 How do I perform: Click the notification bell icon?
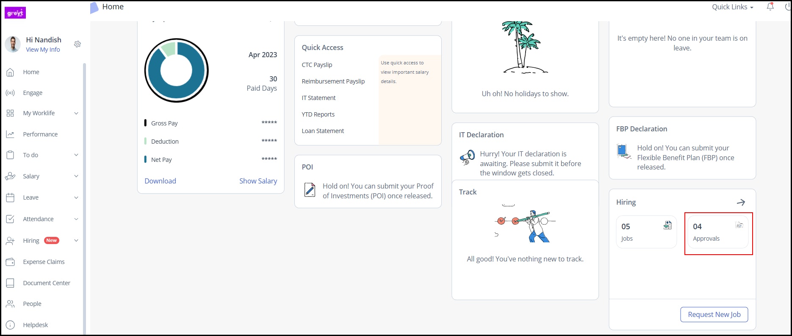[x=770, y=7]
